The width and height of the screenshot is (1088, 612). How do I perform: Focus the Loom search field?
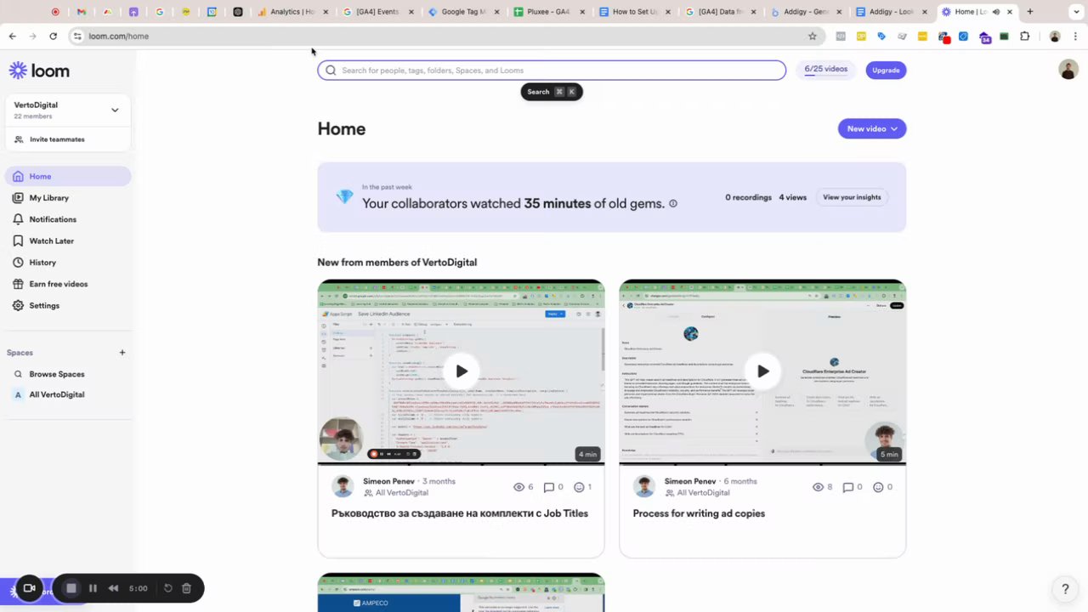coord(552,71)
